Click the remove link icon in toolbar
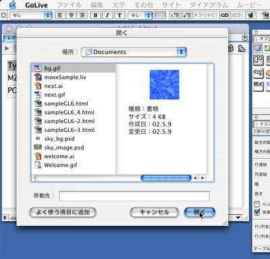 (x=236, y=15)
